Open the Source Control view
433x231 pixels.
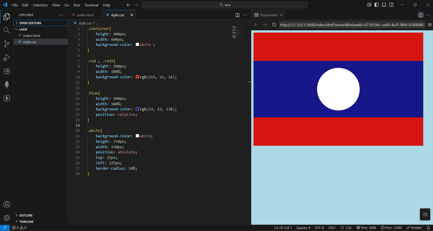point(7,44)
